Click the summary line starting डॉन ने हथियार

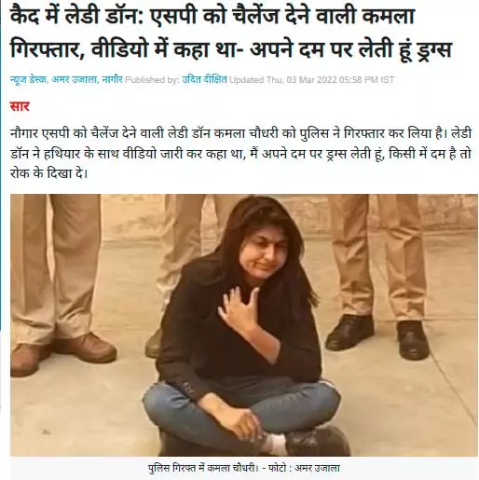point(240,154)
